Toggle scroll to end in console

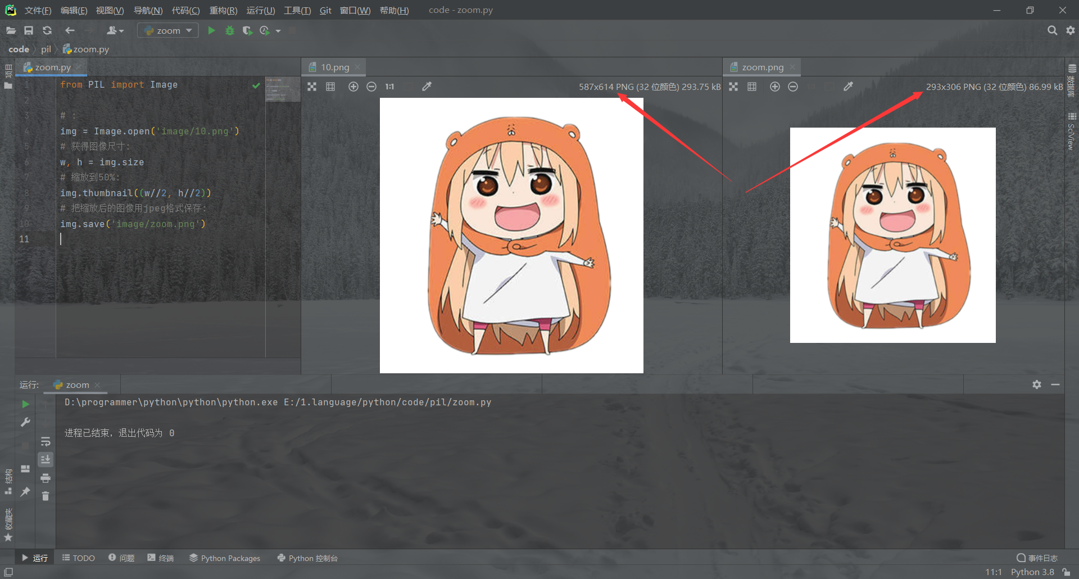point(46,459)
